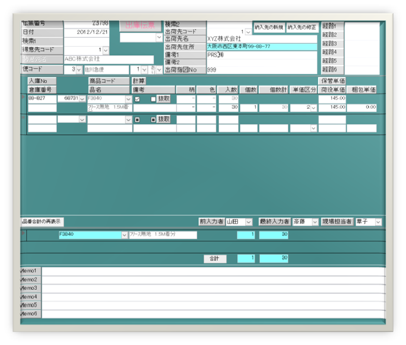Screen dimensions: 406x345
Task: Toggle the checkbox beside second row's 抜取 button
Action: pos(153,120)
